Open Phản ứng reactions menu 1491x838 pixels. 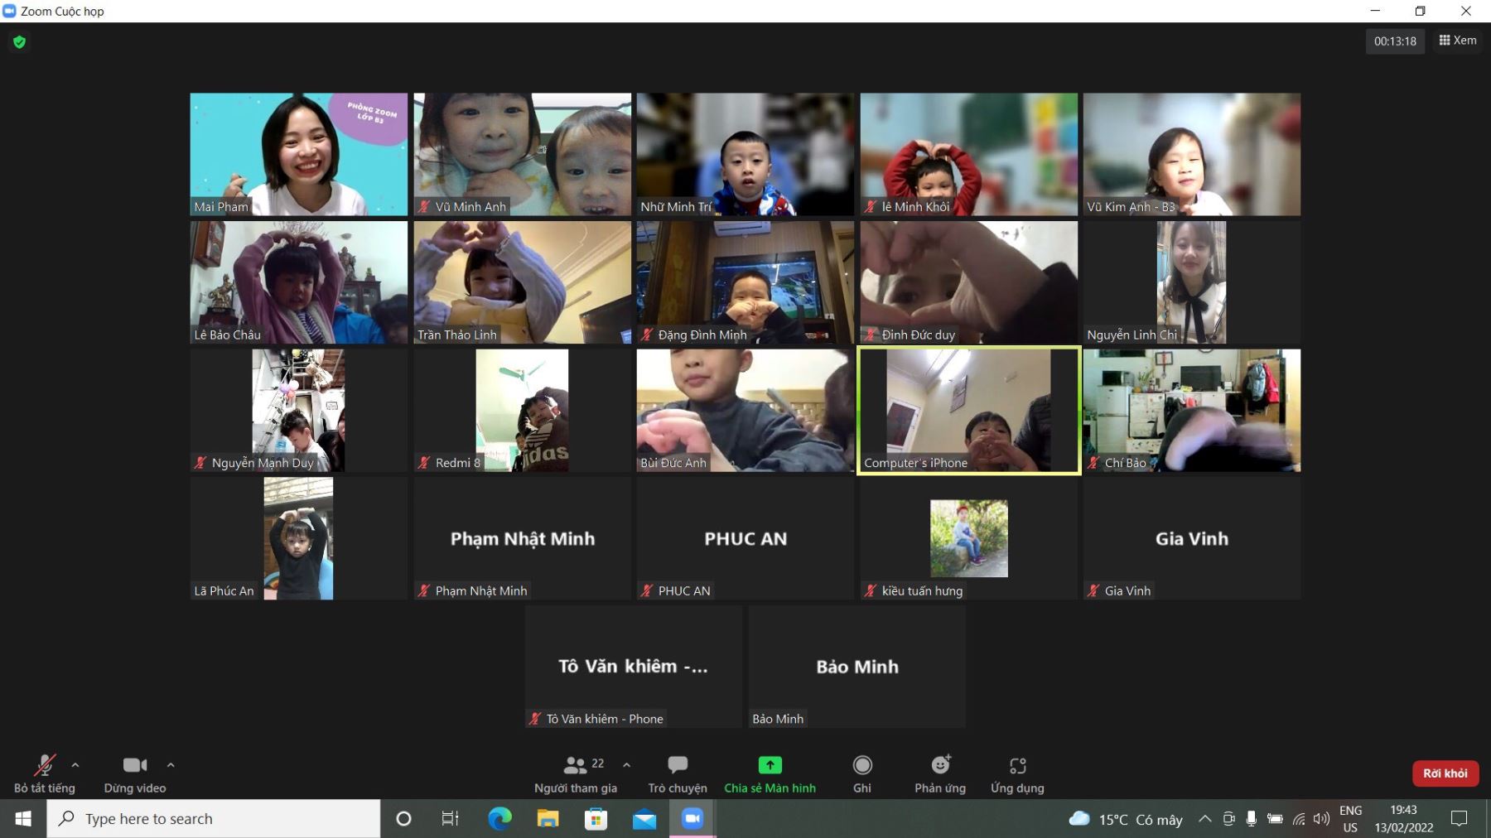click(x=940, y=773)
